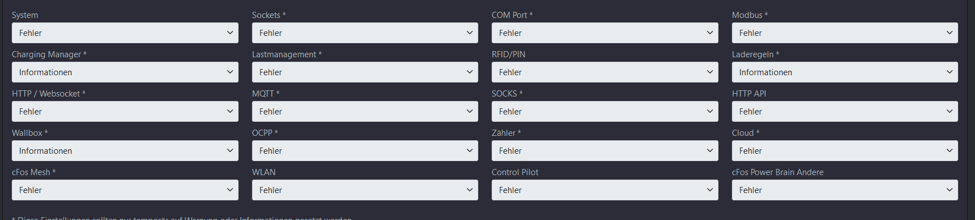975x220 pixels.
Task: Change the Charging Manager log level
Action: (x=125, y=72)
